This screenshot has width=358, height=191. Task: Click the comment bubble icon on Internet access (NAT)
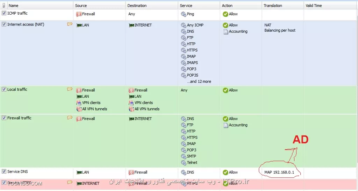click(70, 24)
